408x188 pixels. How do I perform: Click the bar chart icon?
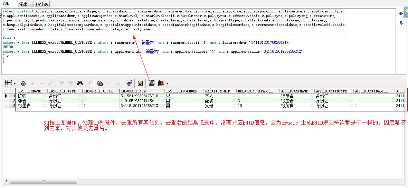pyautogui.click(x=161, y=83)
